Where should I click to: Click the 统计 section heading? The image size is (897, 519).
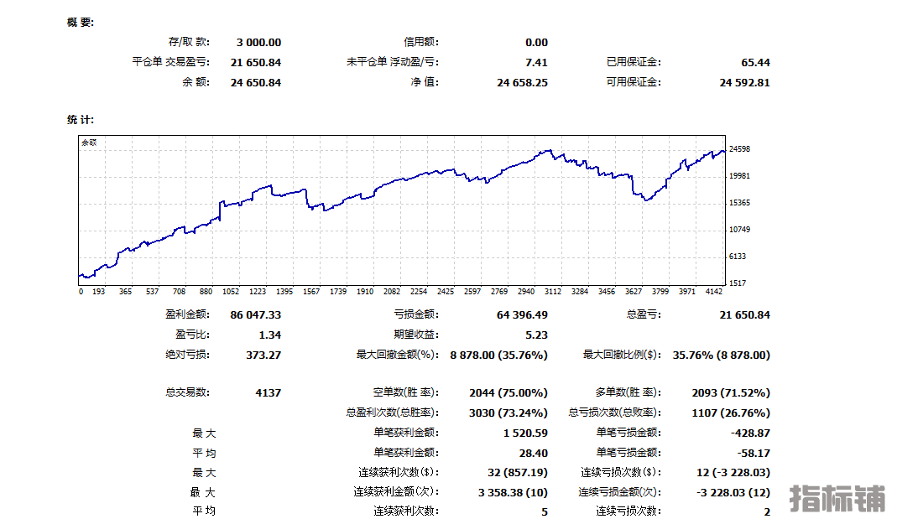(x=80, y=120)
